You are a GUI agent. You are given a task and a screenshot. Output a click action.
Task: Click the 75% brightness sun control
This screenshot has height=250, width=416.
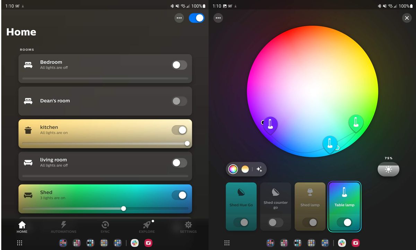point(388,170)
